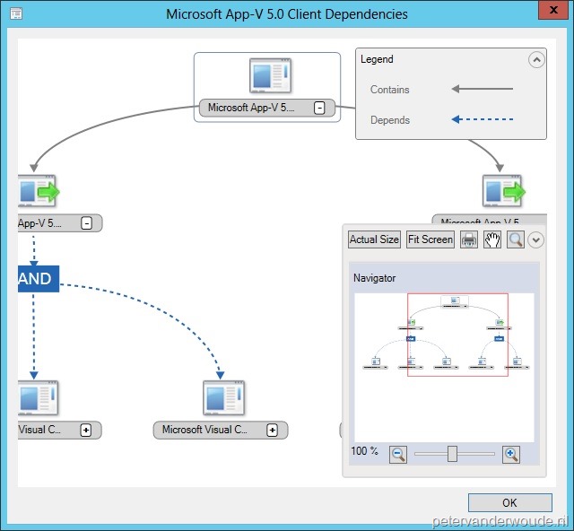This screenshot has width=574, height=531.
Task: Select the hand pan tool
Action: coord(492,239)
